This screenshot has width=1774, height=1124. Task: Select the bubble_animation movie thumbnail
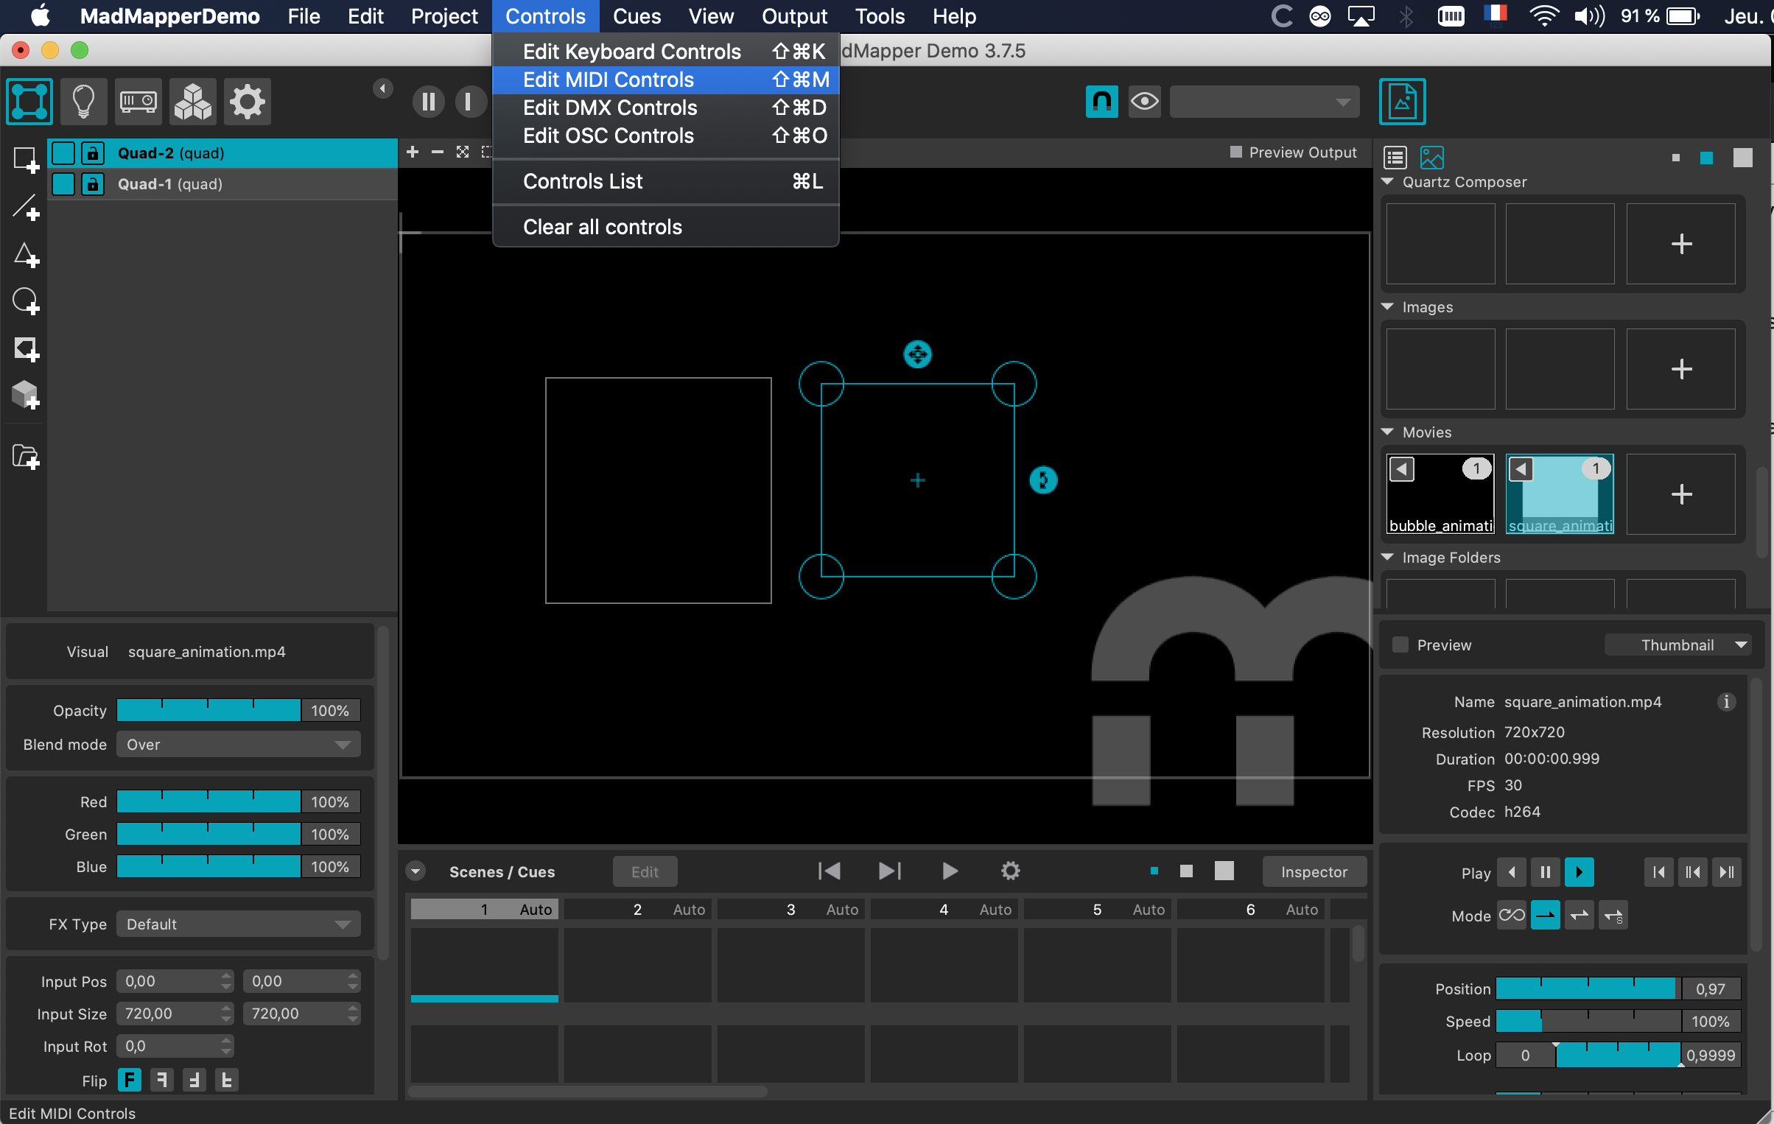coord(1440,494)
